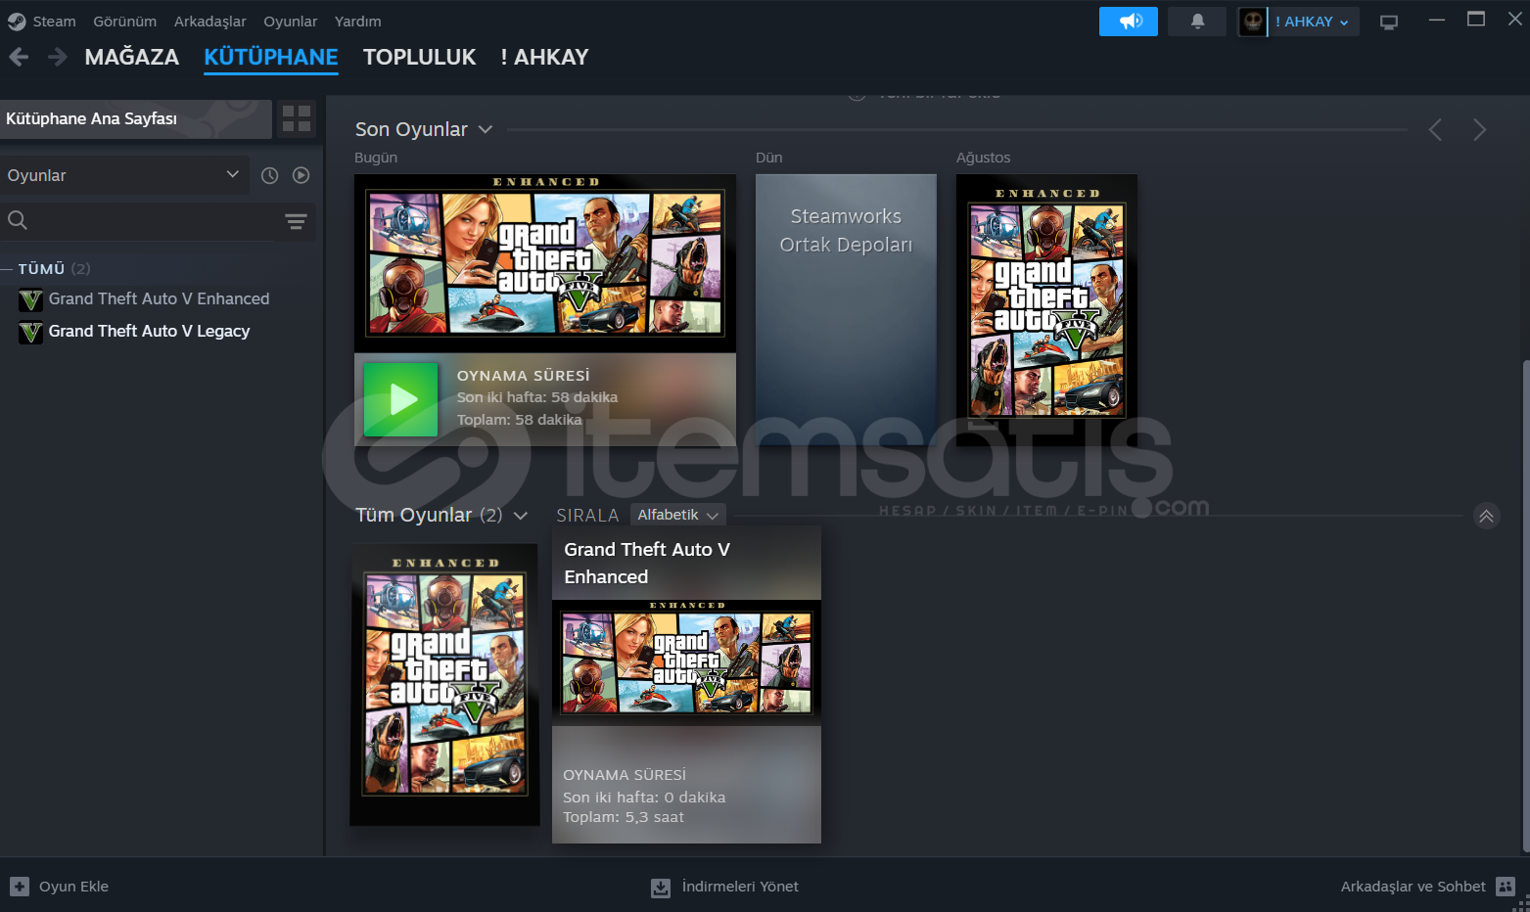Click green play button for GTA V

click(x=401, y=399)
